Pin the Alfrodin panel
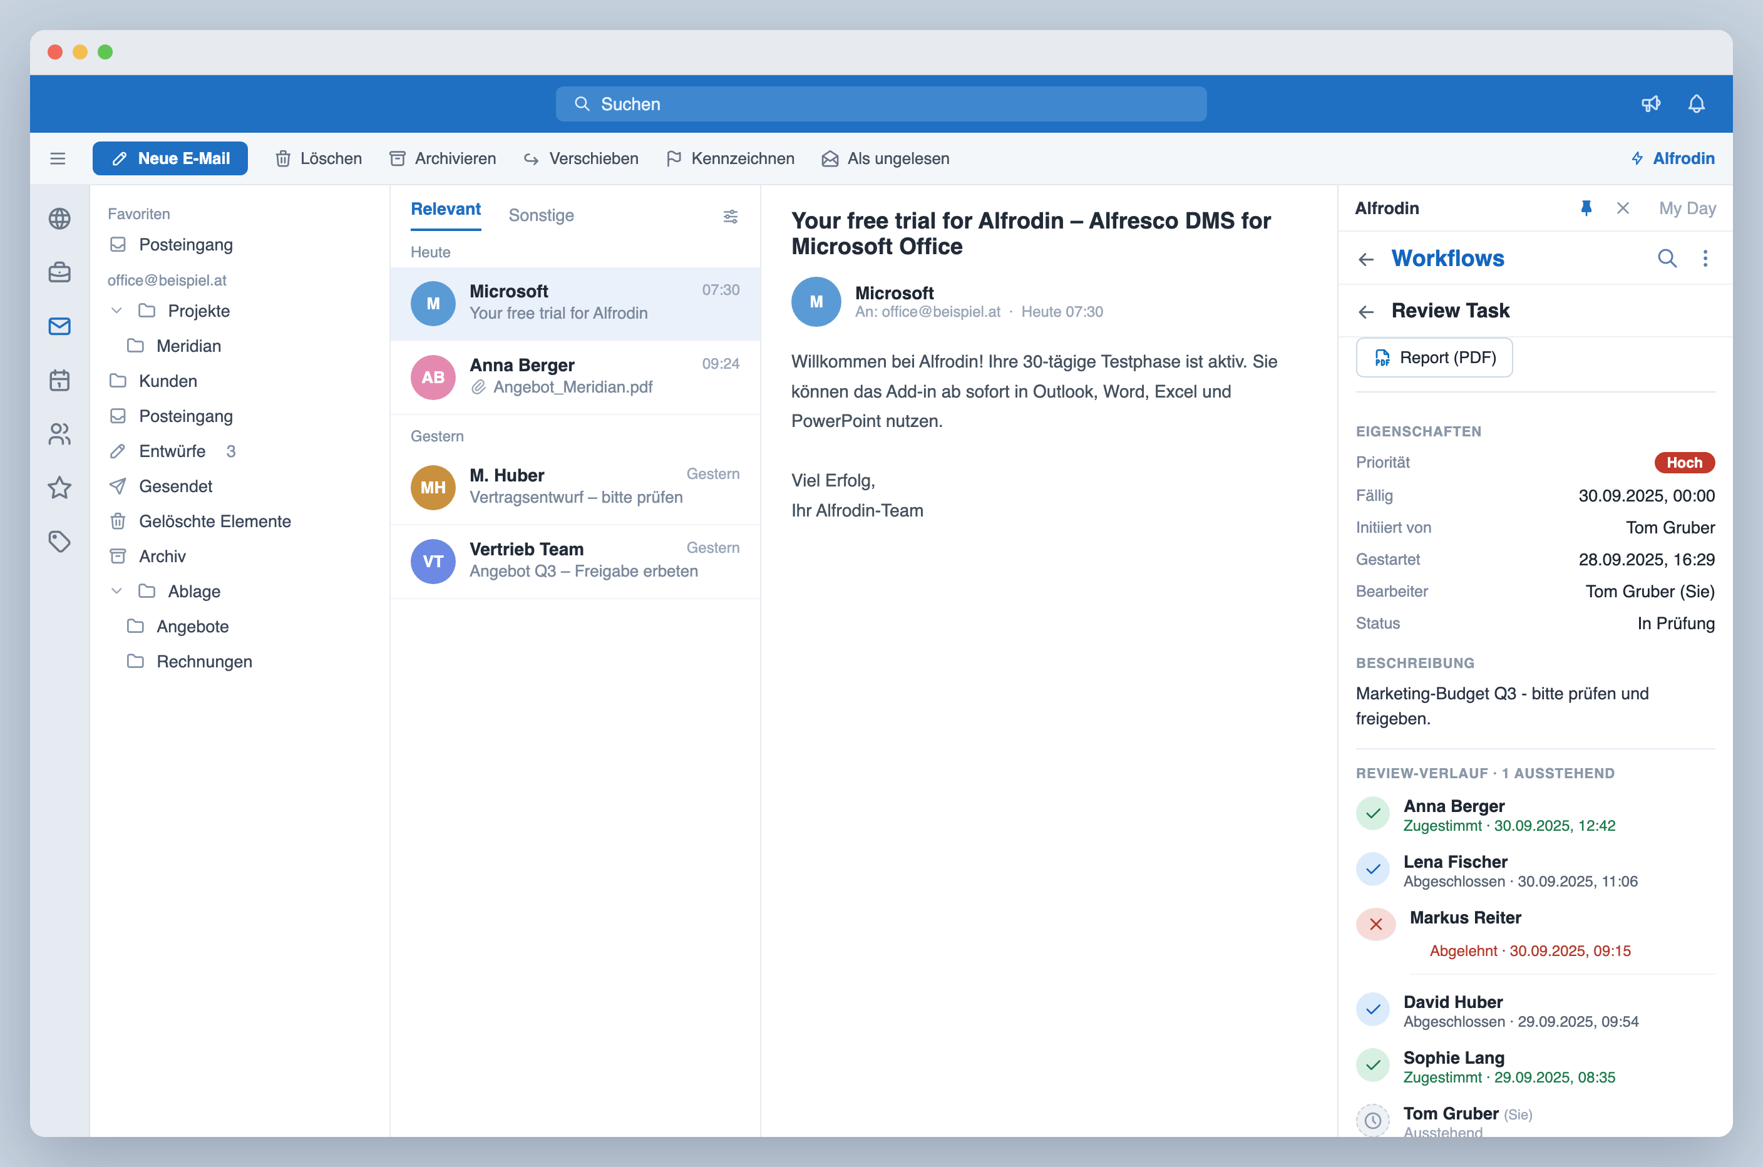The width and height of the screenshot is (1763, 1167). [x=1586, y=208]
